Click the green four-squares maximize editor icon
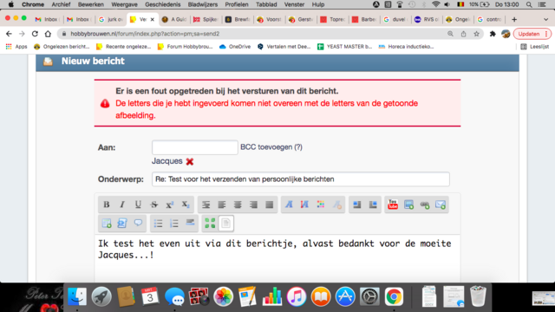 (x=210, y=224)
